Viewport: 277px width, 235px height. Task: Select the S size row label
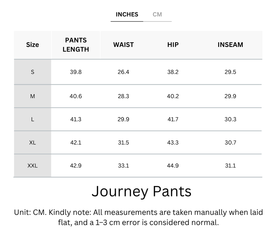point(32,72)
